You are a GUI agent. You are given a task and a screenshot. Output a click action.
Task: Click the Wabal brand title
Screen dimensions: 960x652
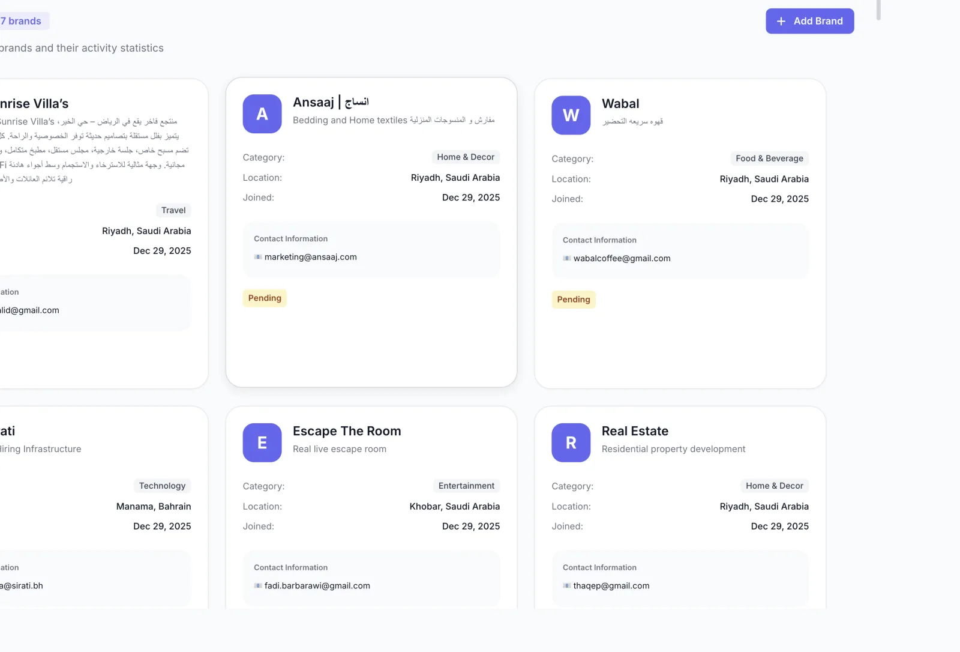click(x=620, y=103)
